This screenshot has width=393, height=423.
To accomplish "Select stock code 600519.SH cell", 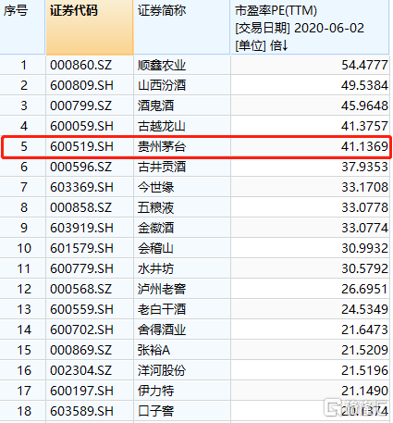I will (90, 146).
